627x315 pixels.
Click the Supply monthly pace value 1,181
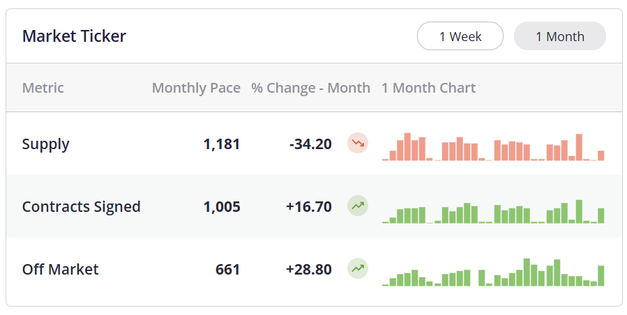[221, 144]
